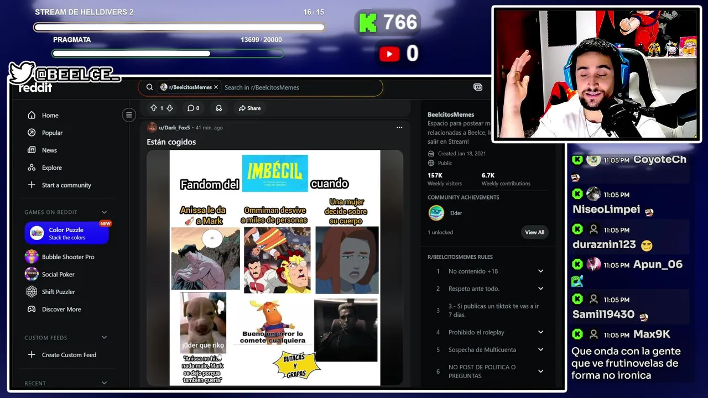Click chat username Max9K
Viewport: 708px width, 398px height.
point(652,334)
